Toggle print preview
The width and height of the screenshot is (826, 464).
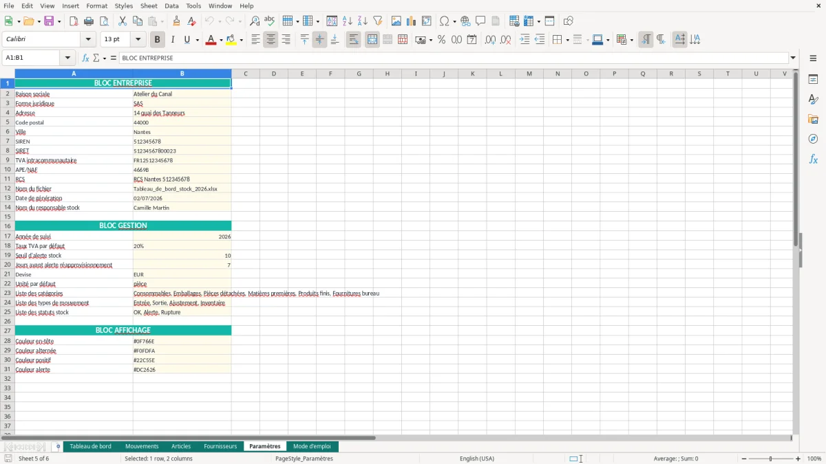pyautogui.click(x=103, y=21)
